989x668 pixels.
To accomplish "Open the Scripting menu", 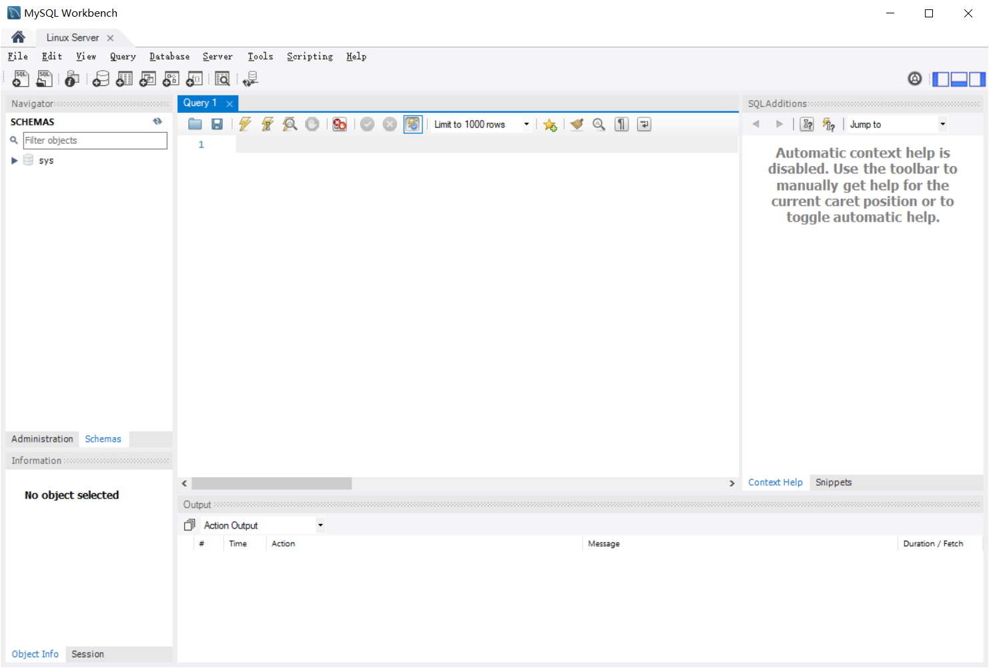I will point(310,57).
